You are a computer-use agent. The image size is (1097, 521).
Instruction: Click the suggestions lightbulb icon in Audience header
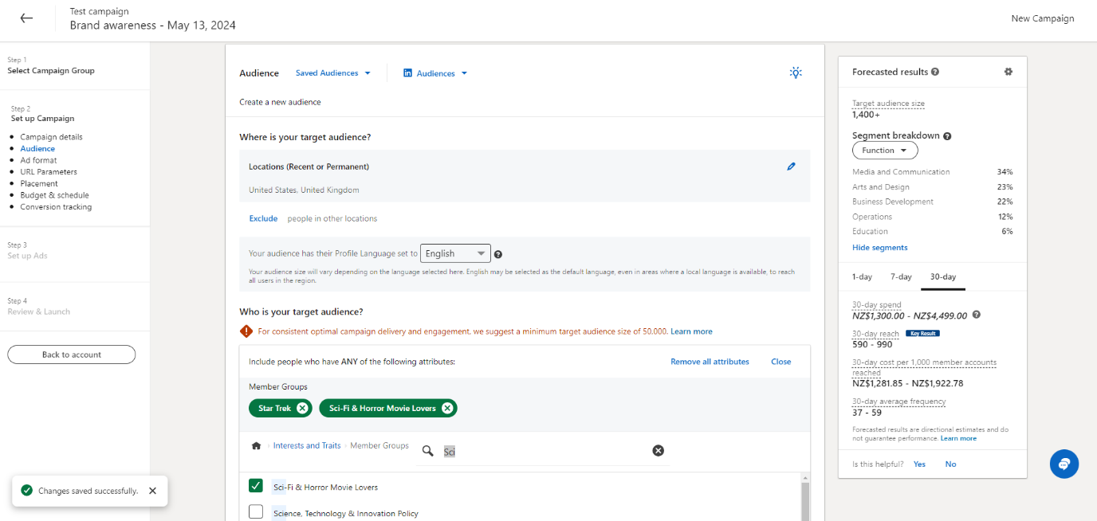[x=795, y=72]
